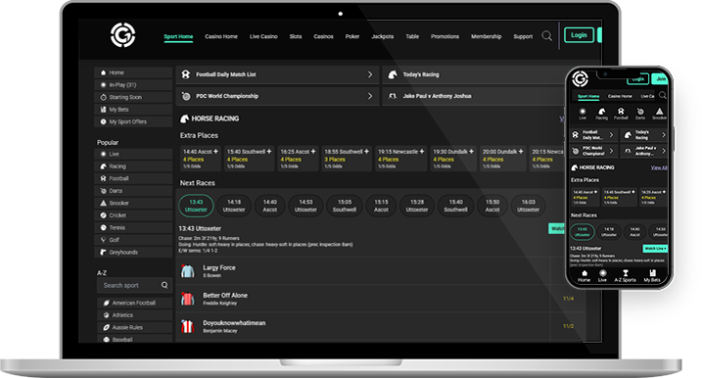
Task: Open My Bets in the sidebar
Action: click(133, 110)
